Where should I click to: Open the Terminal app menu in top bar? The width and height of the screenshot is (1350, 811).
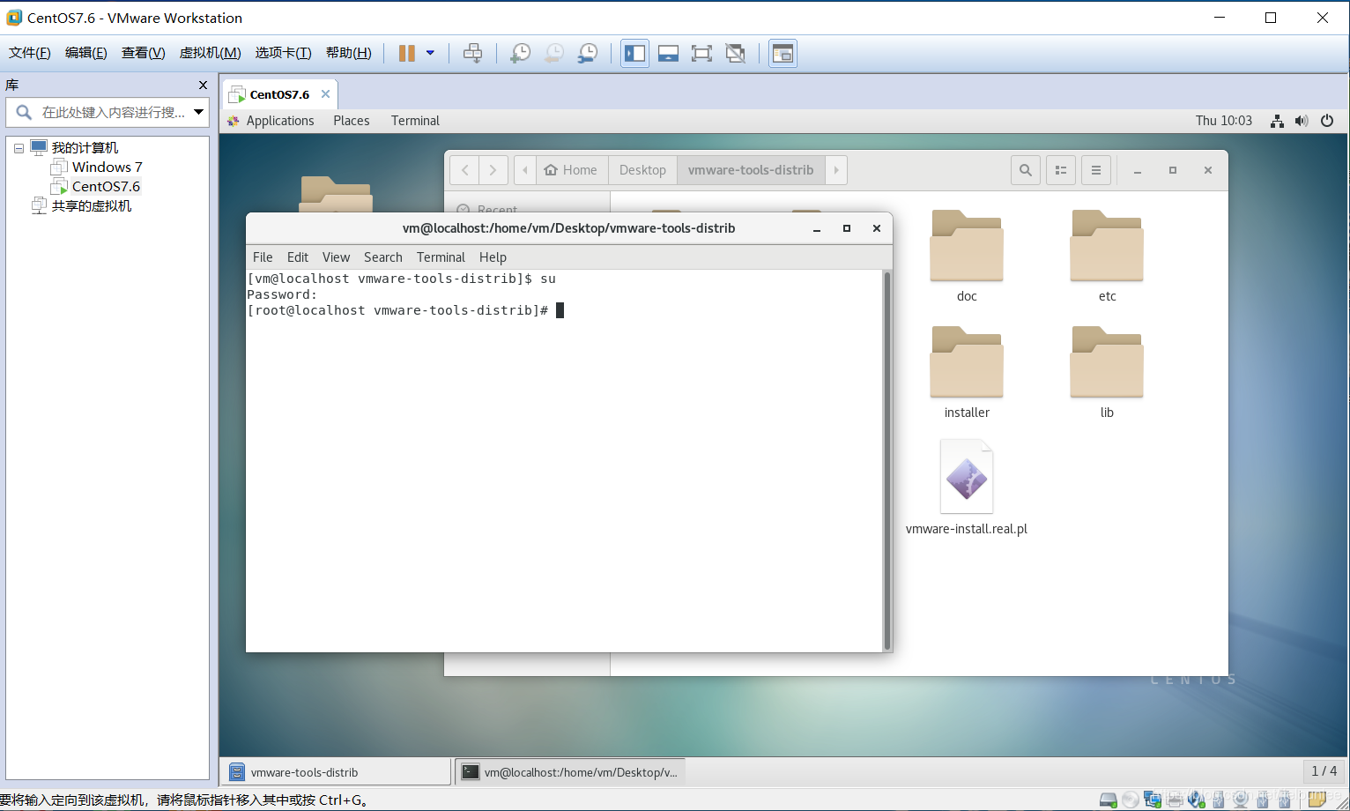(415, 121)
